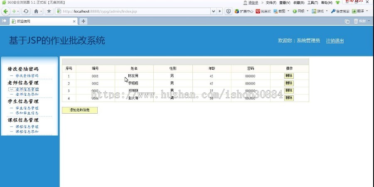
Task: Click the 注销退出 logout link
Action: (335, 41)
